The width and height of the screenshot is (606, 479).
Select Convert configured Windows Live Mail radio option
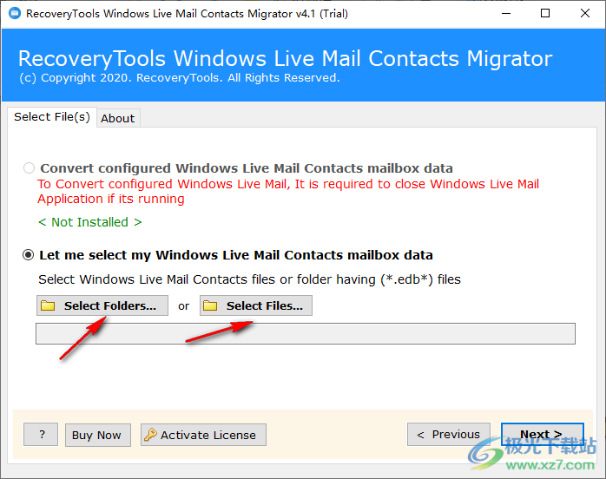[29, 168]
